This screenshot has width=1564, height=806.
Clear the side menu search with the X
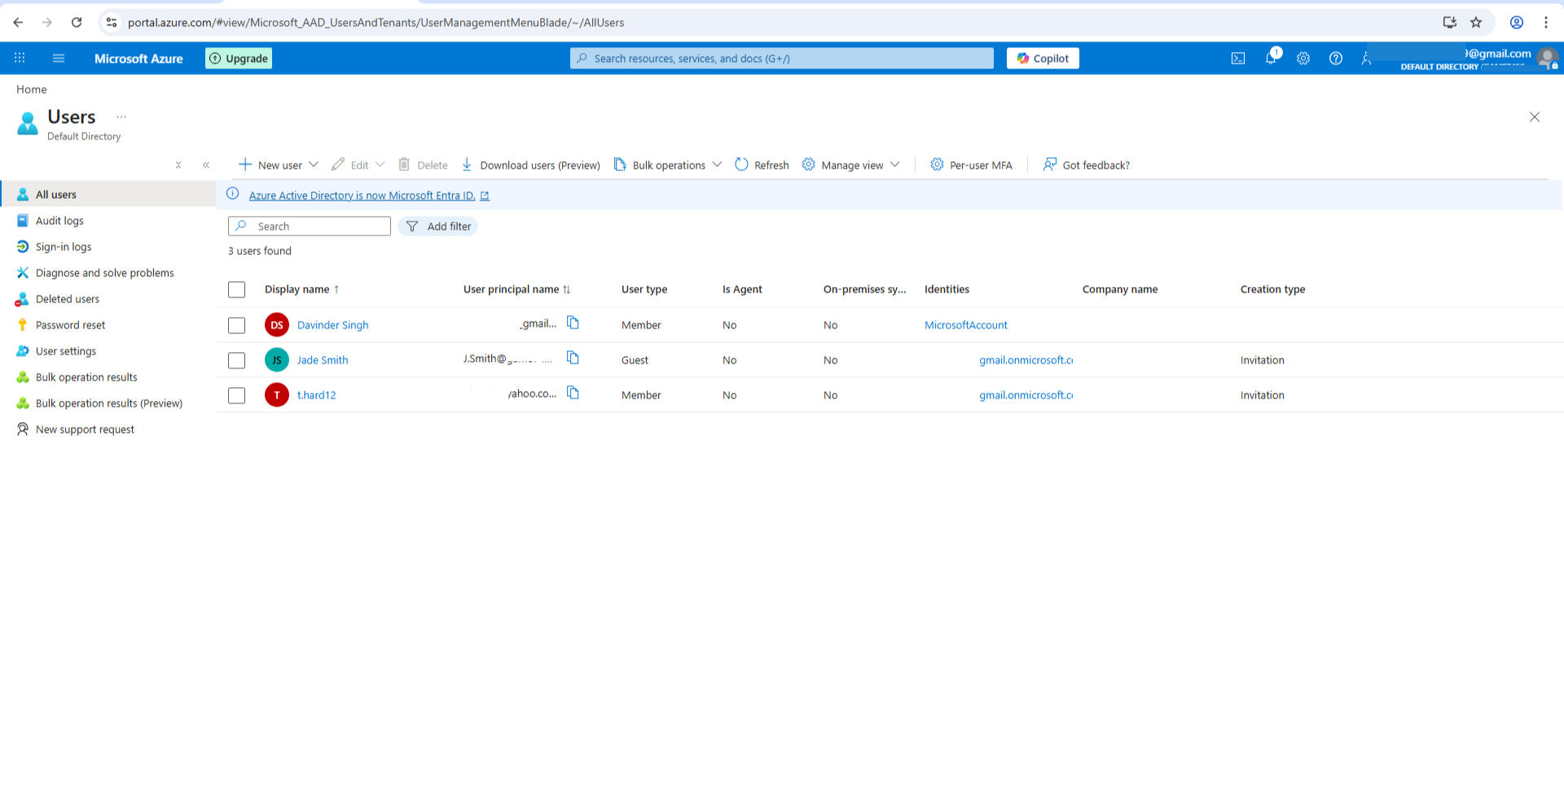coord(178,165)
